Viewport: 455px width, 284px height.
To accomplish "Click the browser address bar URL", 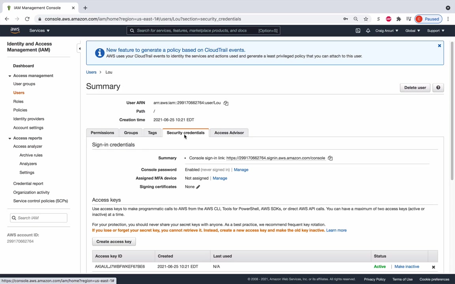I will click(x=143, y=19).
